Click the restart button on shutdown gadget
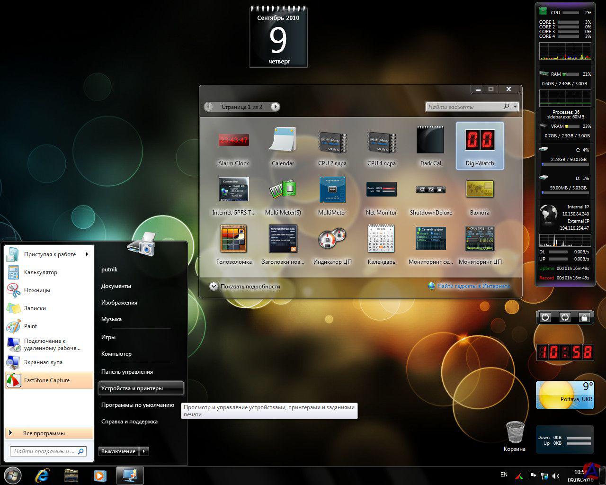606x485 pixels. tap(565, 317)
